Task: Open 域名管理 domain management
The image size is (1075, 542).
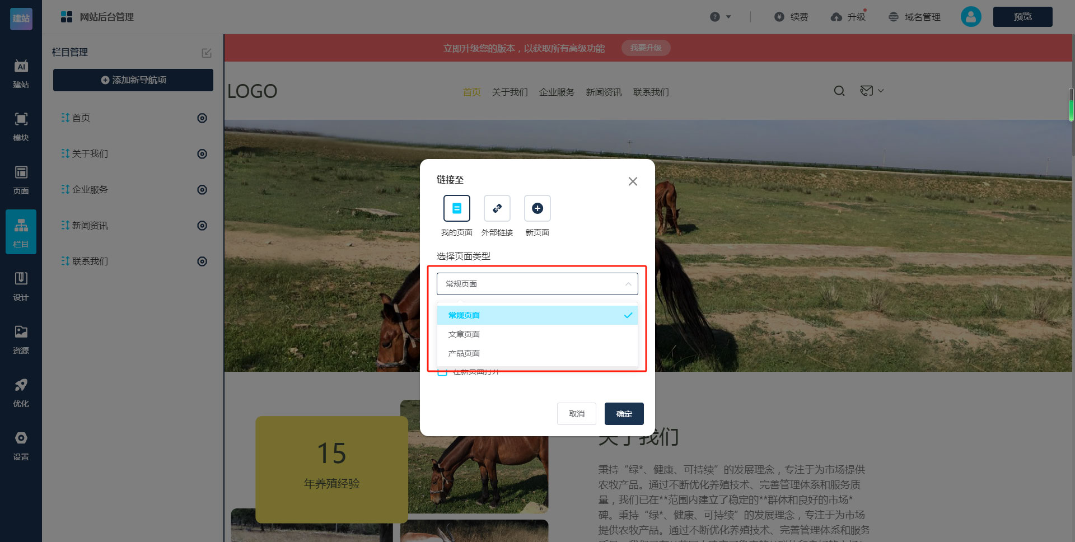Action: 914,17
